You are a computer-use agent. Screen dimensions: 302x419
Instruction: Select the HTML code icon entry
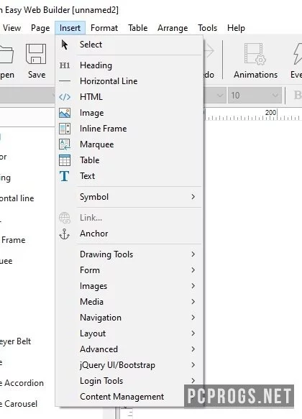point(65,97)
